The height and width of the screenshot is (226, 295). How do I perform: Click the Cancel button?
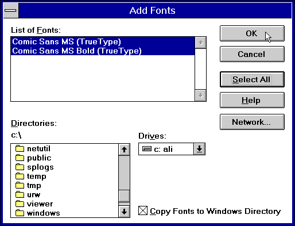coord(252,54)
